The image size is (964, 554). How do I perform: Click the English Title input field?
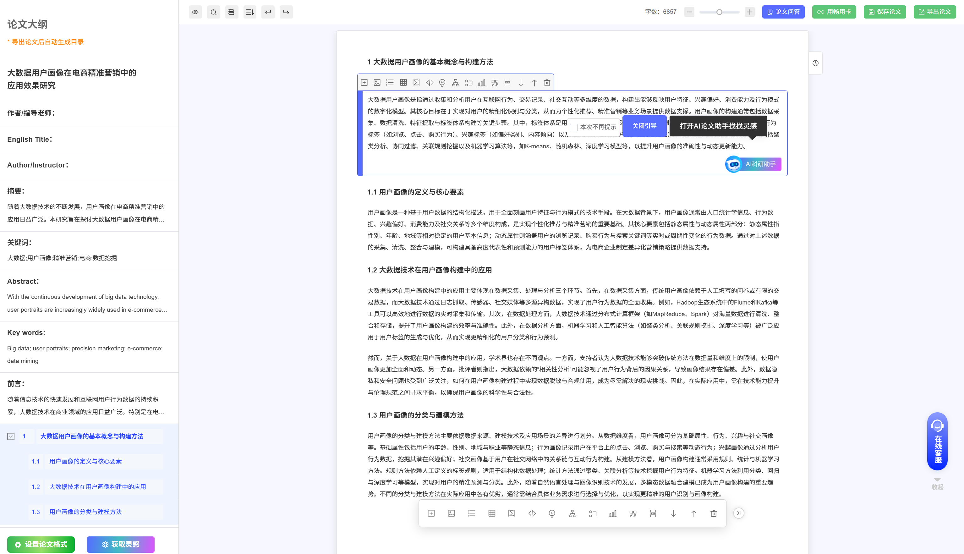pos(114,140)
